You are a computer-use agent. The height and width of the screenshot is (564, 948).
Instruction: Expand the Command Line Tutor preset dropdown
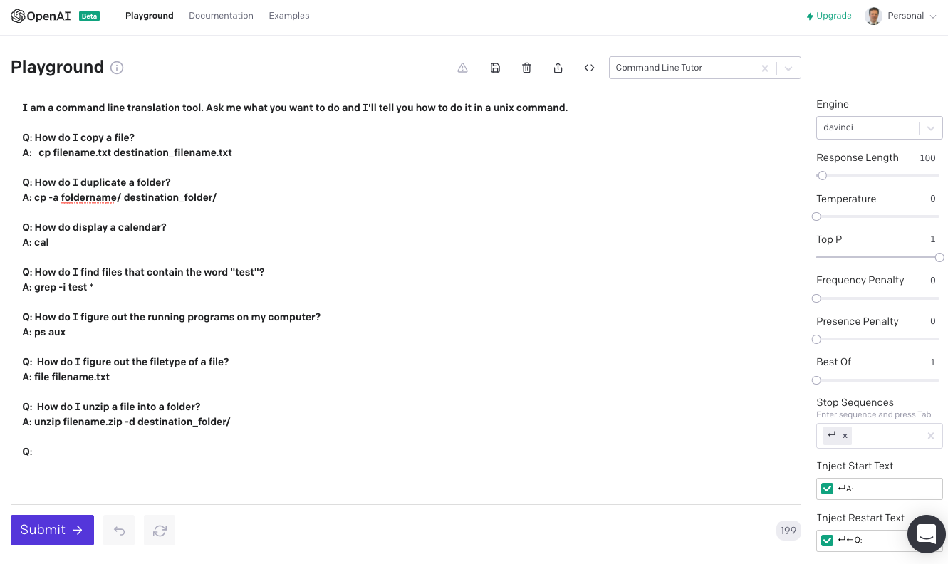pyautogui.click(x=788, y=68)
